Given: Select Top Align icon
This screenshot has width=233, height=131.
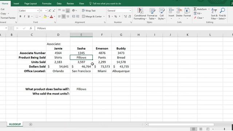Looking at the screenshot, I should coord(59,11).
